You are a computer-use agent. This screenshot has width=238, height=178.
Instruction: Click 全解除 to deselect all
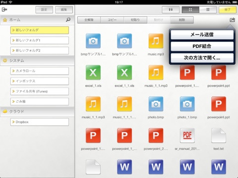pos(89,20)
